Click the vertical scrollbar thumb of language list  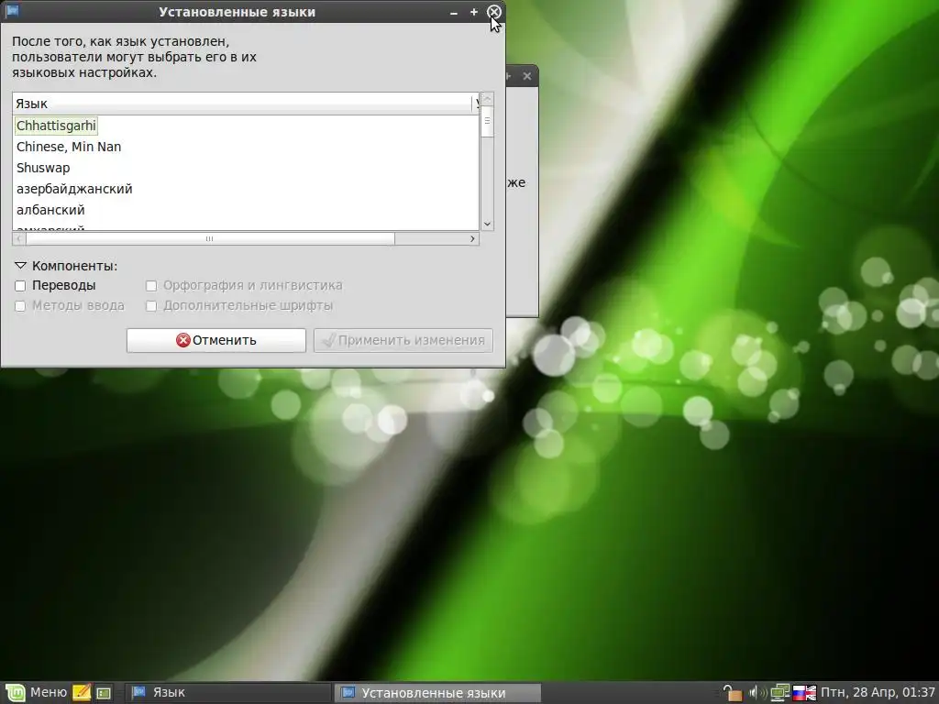click(x=487, y=122)
